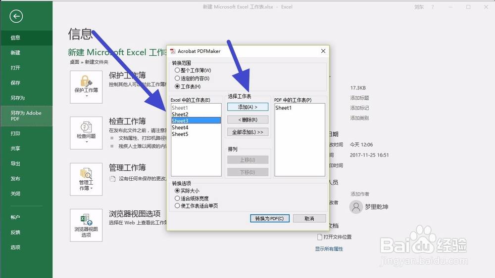495x278 pixels.
Task: Click 取消 button in dialog
Action: coord(309,218)
